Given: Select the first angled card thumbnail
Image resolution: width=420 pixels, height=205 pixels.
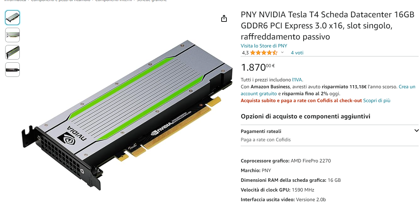Looking at the screenshot, I should (x=12, y=17).
